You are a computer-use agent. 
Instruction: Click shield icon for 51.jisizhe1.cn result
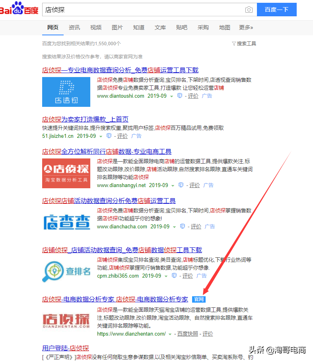[109, 136]
